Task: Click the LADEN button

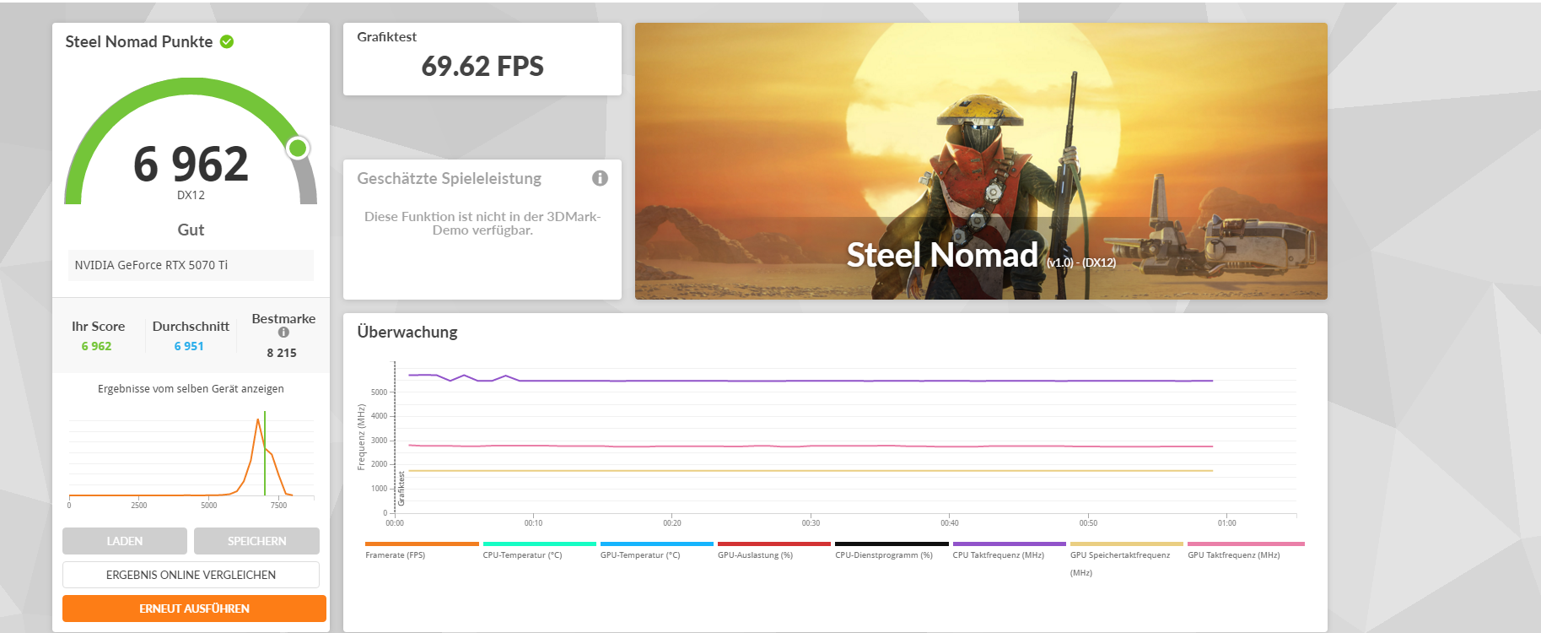Action: tap(125, 541)
